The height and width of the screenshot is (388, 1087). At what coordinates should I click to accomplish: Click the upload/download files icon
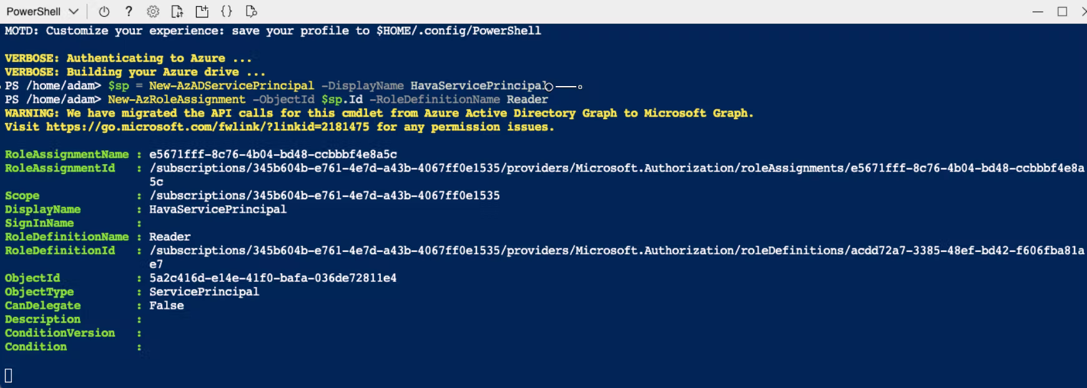pos(177,11)
